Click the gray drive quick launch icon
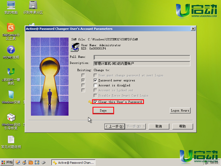 pos(43,162)
